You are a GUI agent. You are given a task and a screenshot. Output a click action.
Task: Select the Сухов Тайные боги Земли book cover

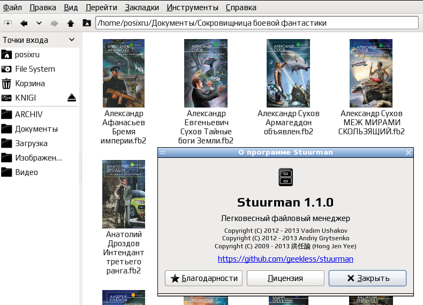[206, 73]
